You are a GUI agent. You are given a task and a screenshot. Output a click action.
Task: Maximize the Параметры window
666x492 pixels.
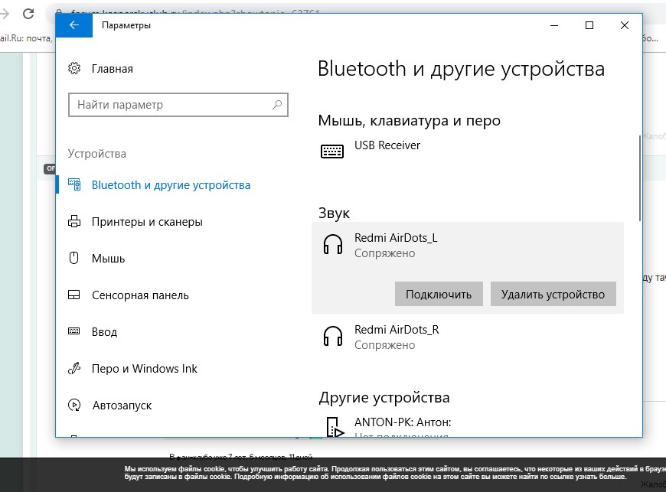click(x=589, y=25)
